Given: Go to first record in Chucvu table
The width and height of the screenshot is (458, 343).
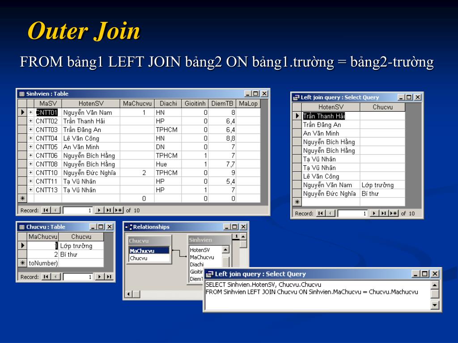Looking at the screenshot, I should click(x=46, y=276).
